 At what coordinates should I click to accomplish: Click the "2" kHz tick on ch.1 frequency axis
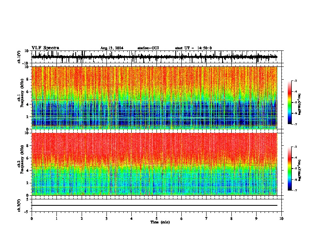click(28, 116)
